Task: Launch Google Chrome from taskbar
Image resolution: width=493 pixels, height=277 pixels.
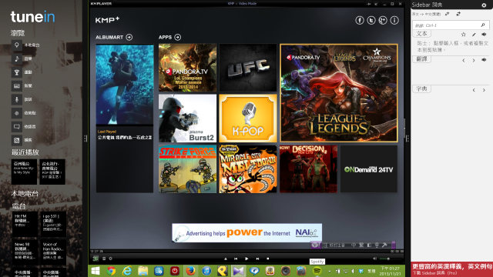Action: [x=111, y=271]
